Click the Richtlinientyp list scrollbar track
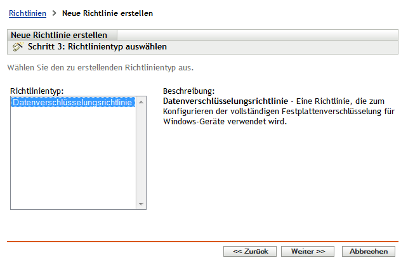This screenshot has width=408, height=279. click(x=141, y=152)
